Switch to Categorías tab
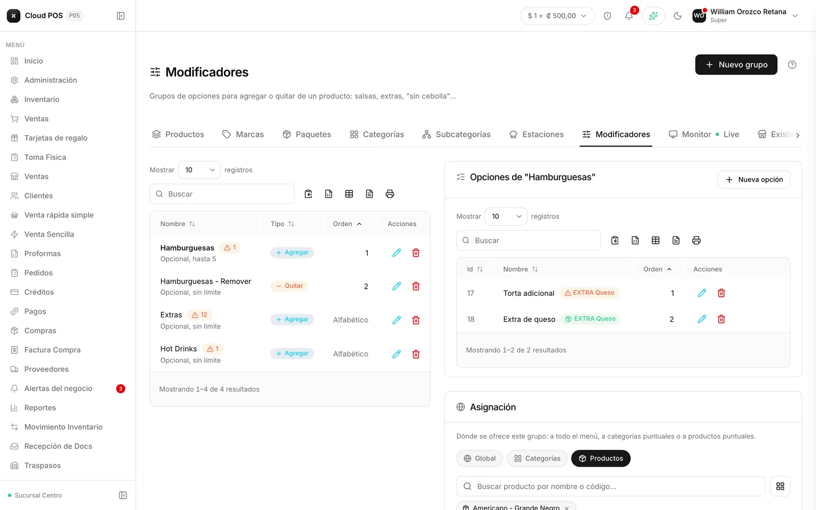This screenshot has width=816, height=510. [377, 135]
